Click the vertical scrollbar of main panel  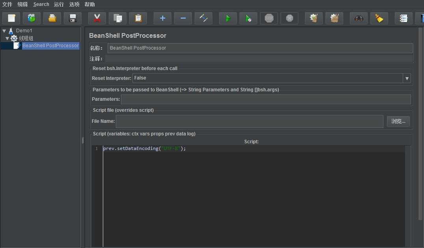[420, 124]
